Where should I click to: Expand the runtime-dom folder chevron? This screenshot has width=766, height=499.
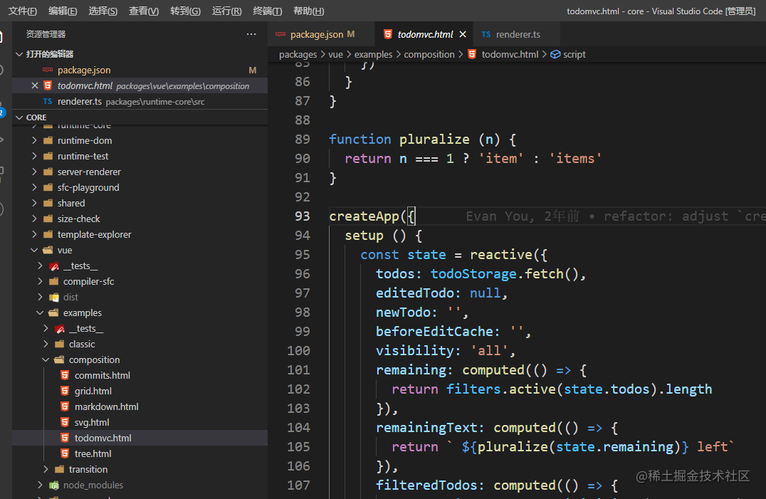tap(34, 141)
